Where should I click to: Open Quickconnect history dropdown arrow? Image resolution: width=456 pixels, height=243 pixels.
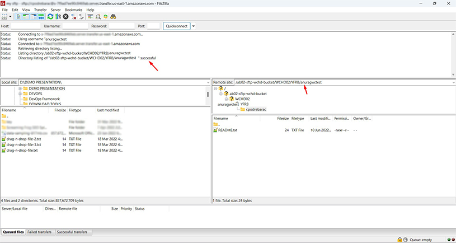click(194, 26)
